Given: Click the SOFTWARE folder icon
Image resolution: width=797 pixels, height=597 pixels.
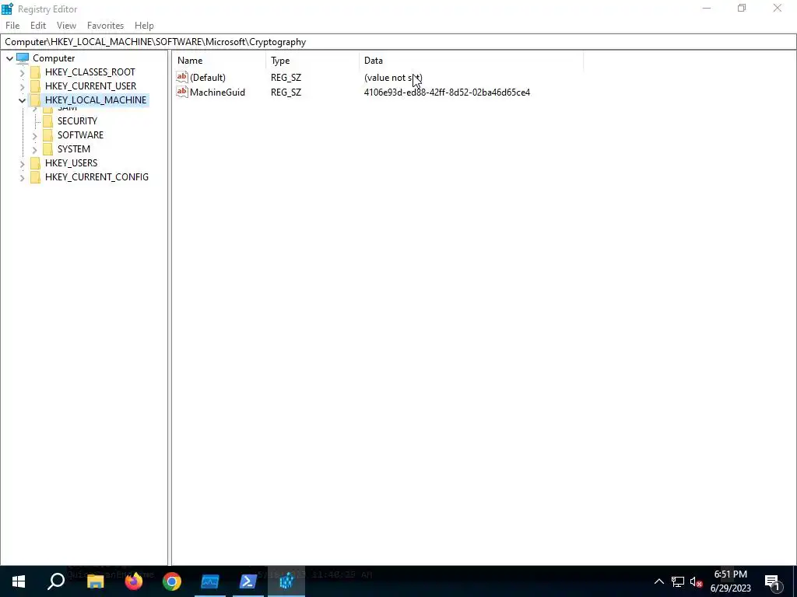Looking at the screenshot, I should [x=47, y=135].
